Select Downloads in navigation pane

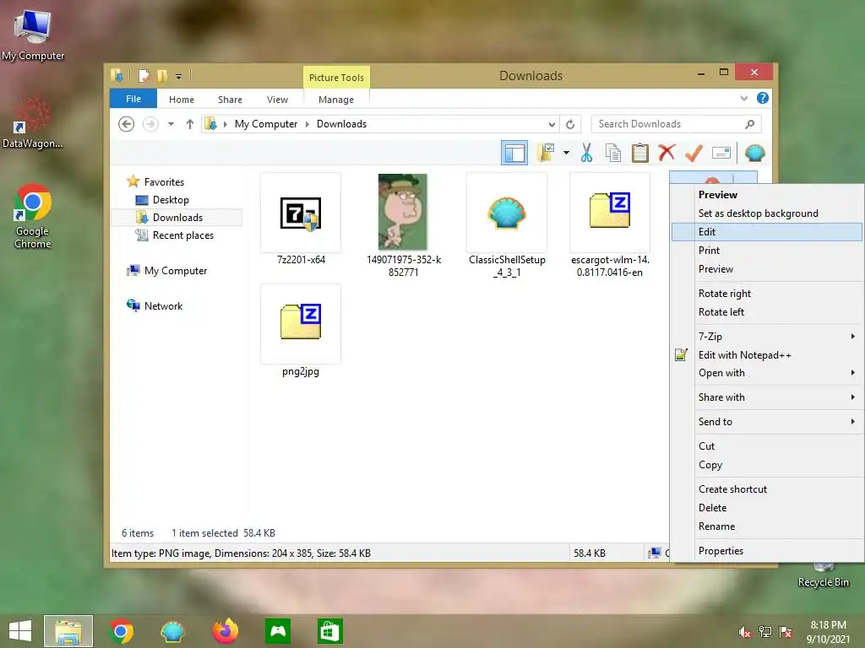pos(177,217)
